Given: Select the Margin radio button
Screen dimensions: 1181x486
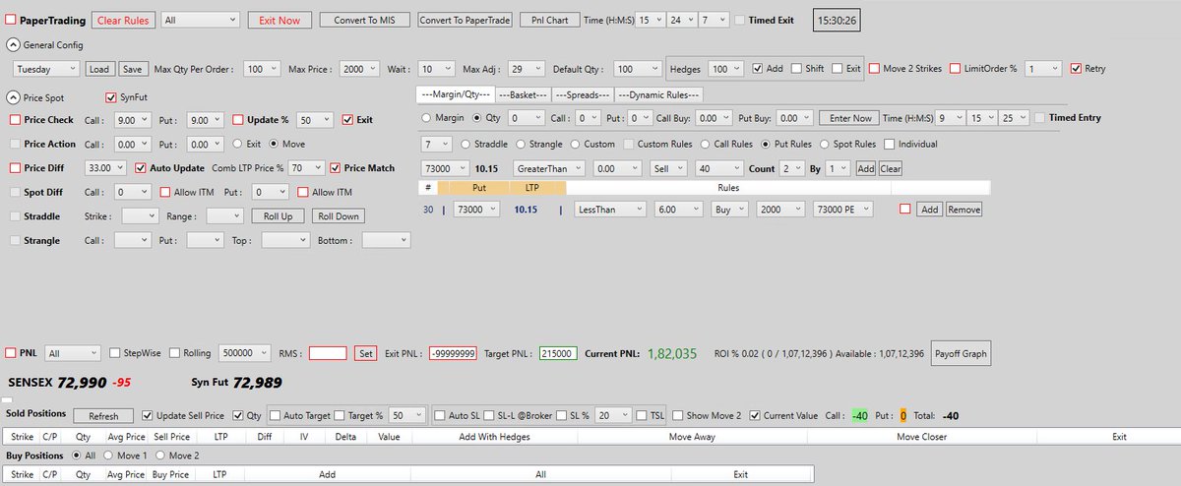Looking at the screenshot, I should (426, 118).
